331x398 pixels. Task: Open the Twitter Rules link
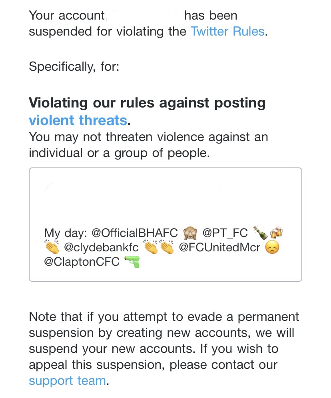227,32
